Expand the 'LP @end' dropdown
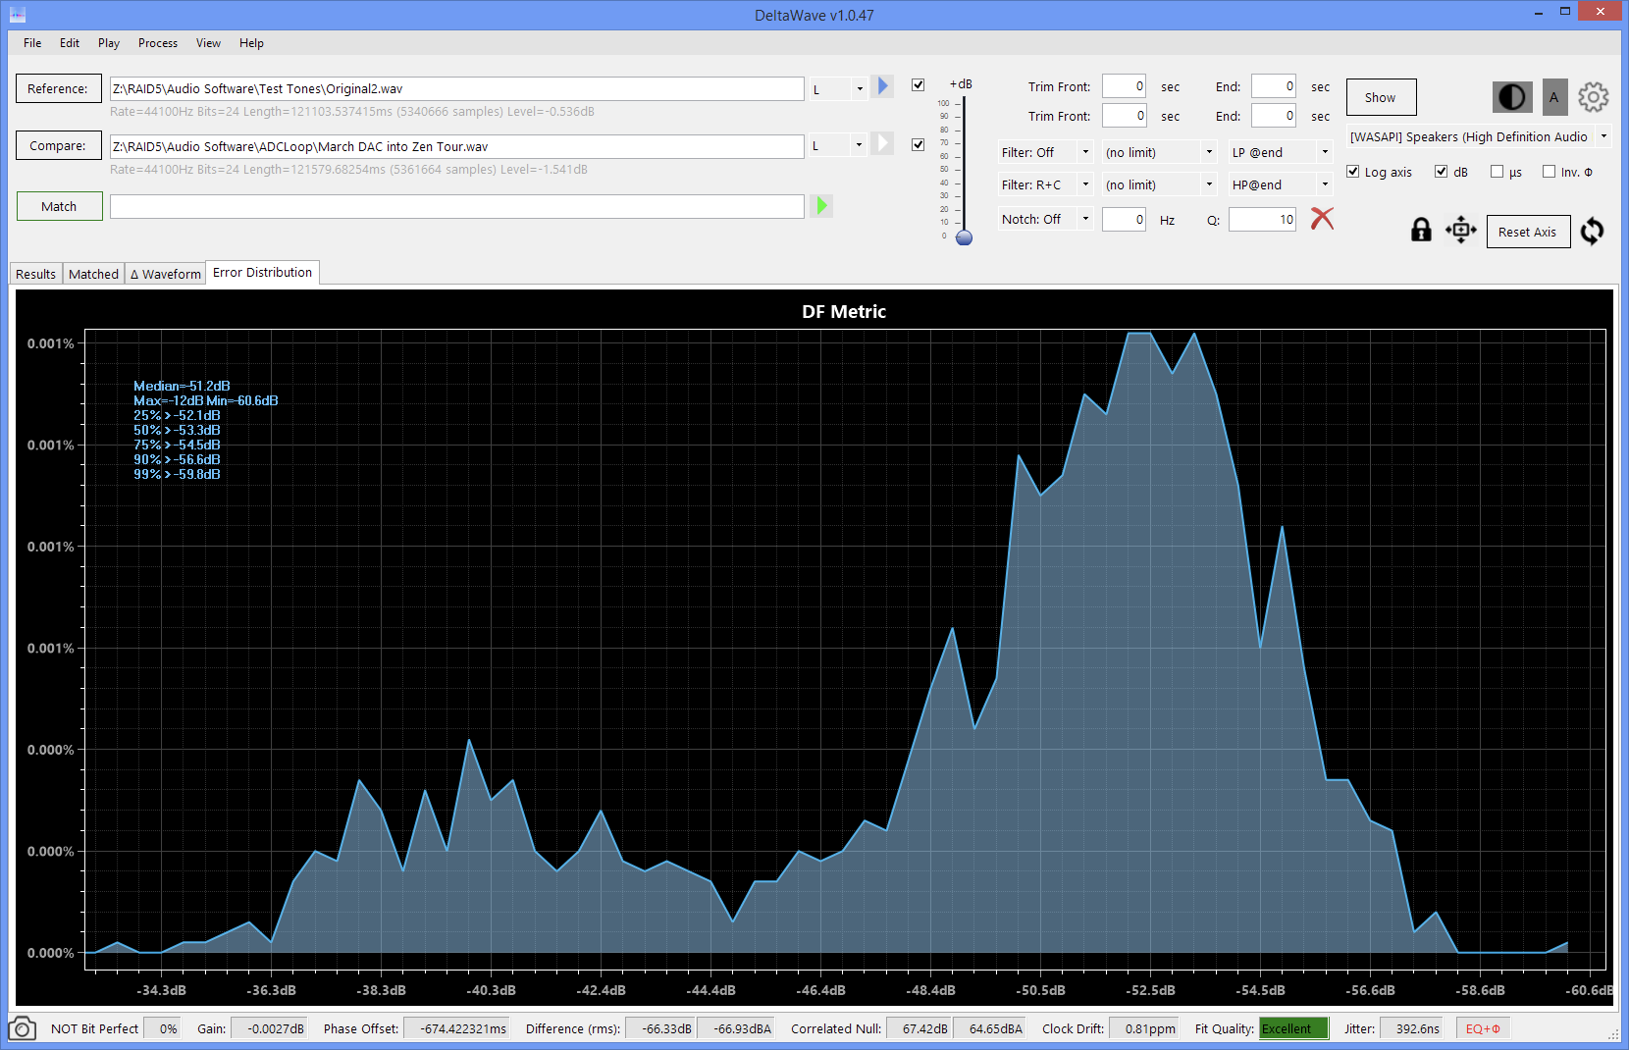This screenshot has height=1050, width=1629. 1280,152
